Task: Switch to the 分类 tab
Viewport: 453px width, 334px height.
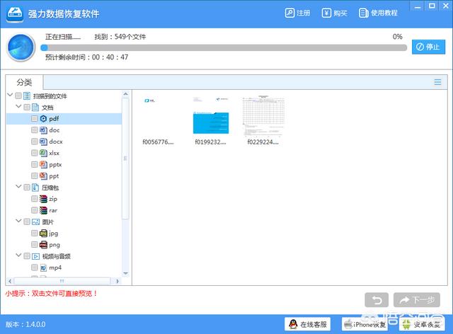Action: 24,82
